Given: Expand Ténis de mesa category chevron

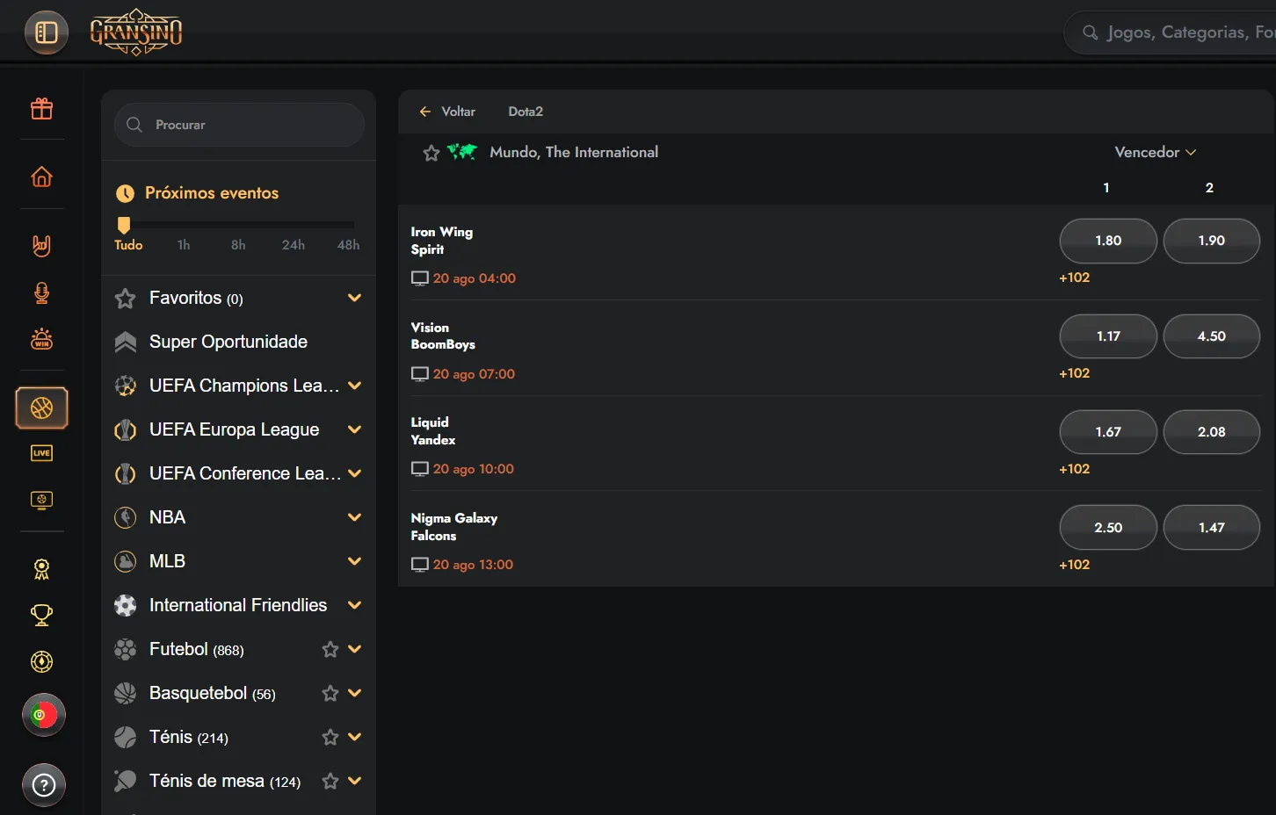Looking at the screenshot, I should 355,781.
